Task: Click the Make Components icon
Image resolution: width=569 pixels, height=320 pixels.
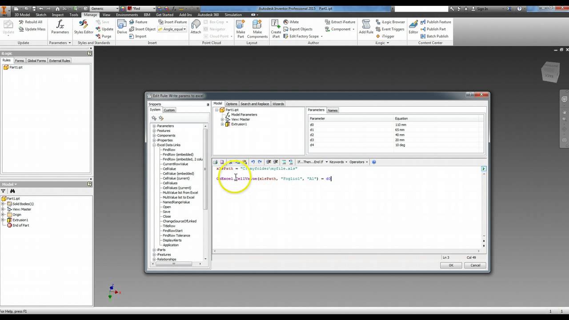Action: point(257,29)
